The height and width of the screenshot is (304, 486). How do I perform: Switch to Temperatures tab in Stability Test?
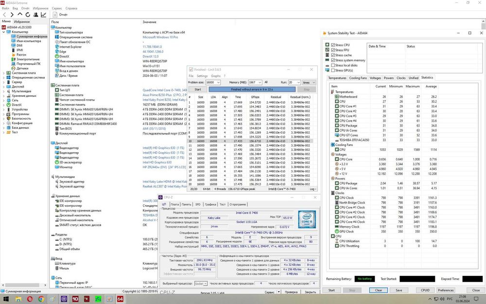(337, 78)
